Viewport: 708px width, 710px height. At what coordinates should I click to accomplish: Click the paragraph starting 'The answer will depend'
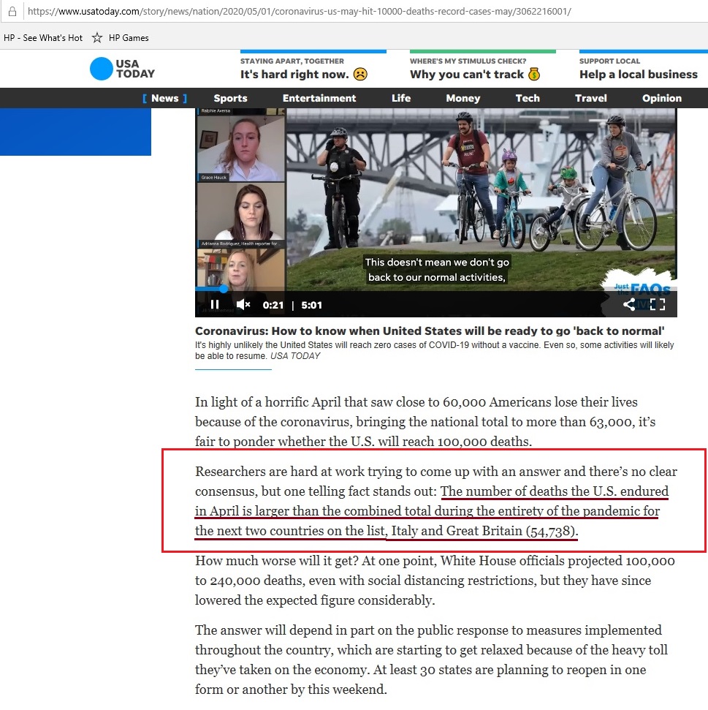point(431,660)
